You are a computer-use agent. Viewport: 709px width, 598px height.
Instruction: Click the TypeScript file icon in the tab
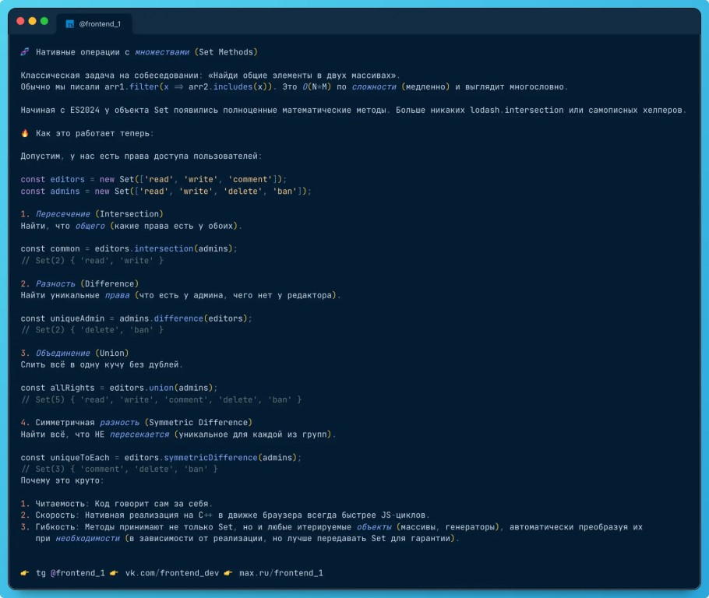[x=69, y=24]
